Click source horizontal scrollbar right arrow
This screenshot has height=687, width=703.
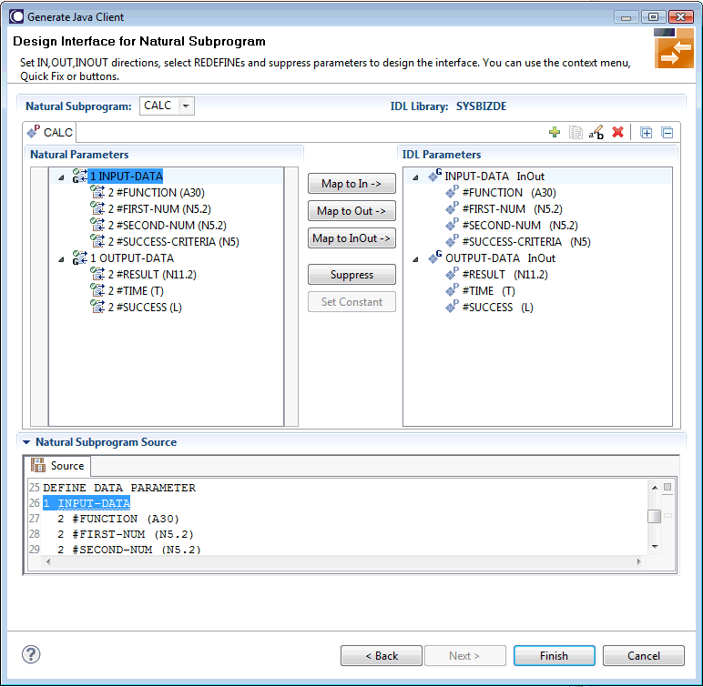click(x=639, y=561)
